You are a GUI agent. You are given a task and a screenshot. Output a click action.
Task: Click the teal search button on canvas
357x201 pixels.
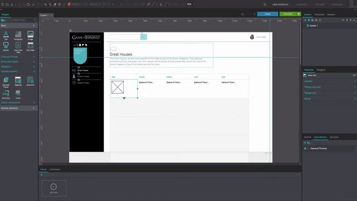coord(143,37)
